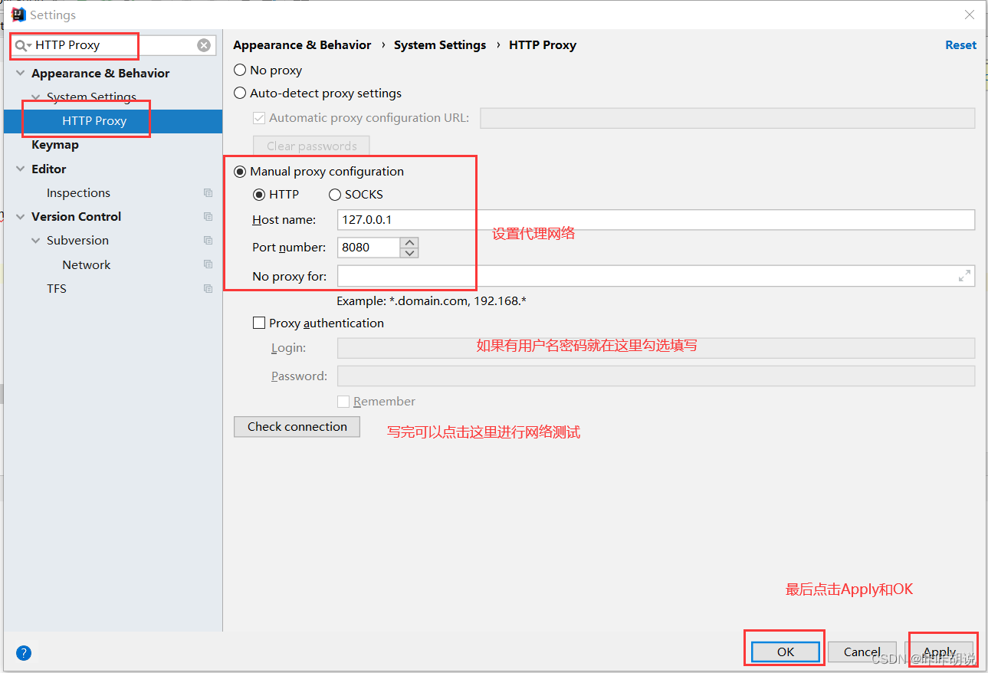Click the Check connection button
Image resolution: width=988 pixels, height=673 pixels.
297,427
